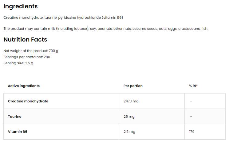Click the serving size 2.5 g line

tap(18, 63)
